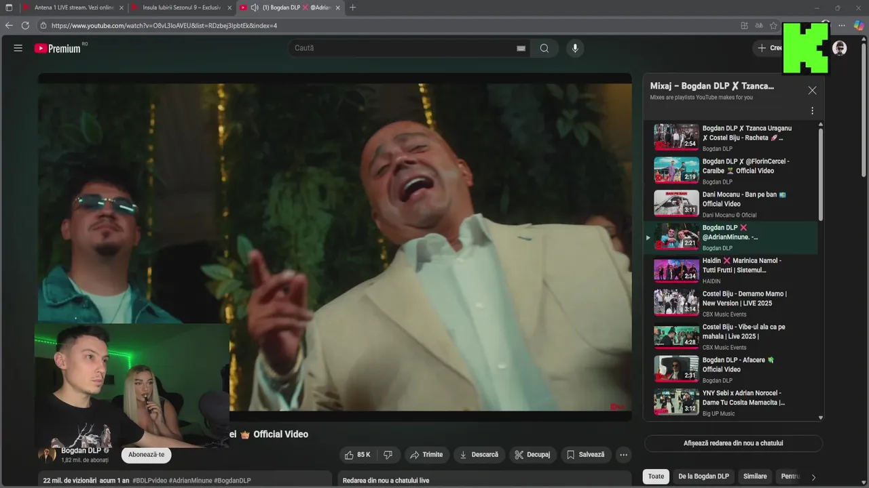Share the video via Trimite
Image resolution: width=869 pixels, height=488 pixels.
coord(426,455)
